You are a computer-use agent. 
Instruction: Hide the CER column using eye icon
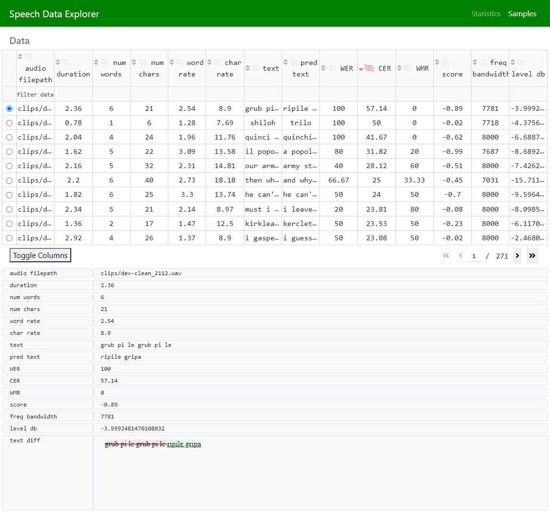coord(369,68)
